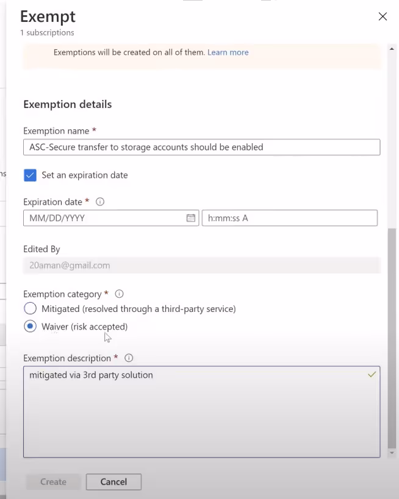Click the vertical scrollbar thumb
This screenshot has height=499, width=399.
pyautogui.click(x=392, y=338)
